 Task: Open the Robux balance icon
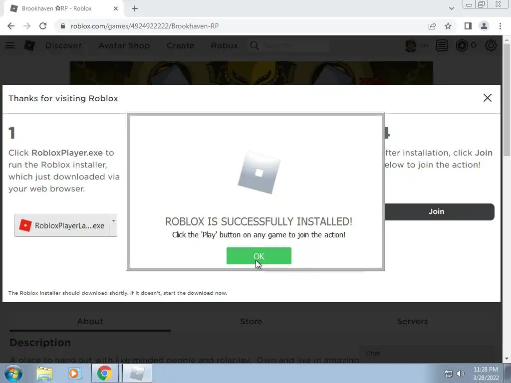[462, 45]
